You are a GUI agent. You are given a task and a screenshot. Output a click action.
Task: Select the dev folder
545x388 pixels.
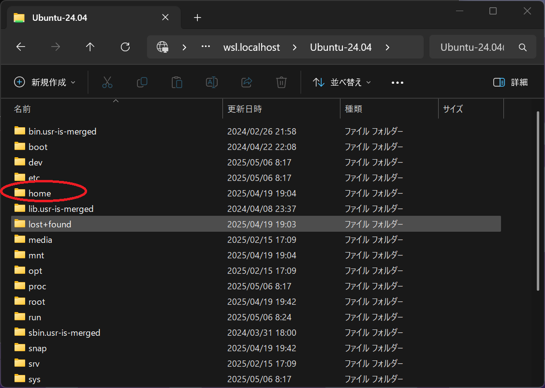tap(256, 163)
